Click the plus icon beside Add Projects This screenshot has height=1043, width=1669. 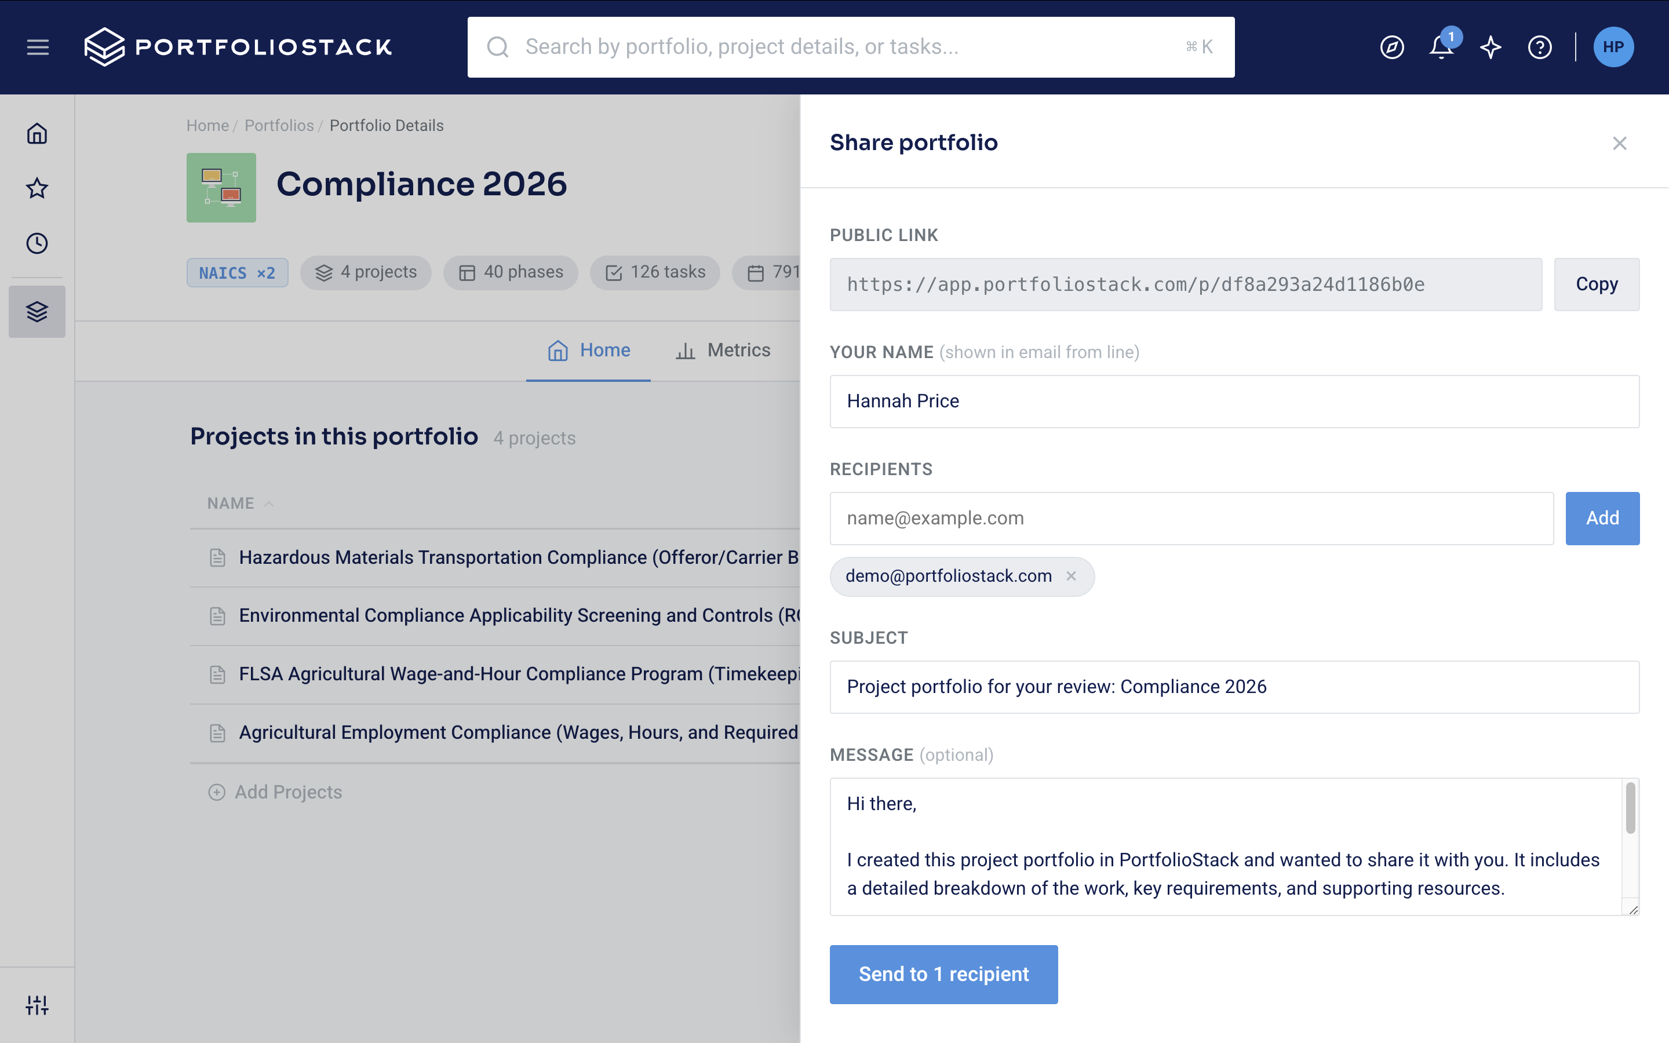point(217,792)
